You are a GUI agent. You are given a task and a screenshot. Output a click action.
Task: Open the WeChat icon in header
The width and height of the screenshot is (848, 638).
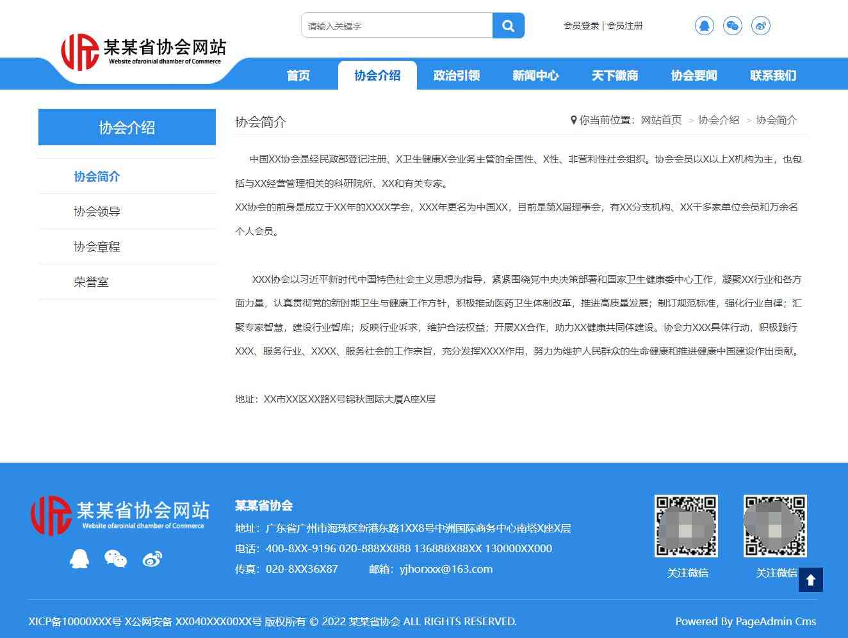point(732,26)
